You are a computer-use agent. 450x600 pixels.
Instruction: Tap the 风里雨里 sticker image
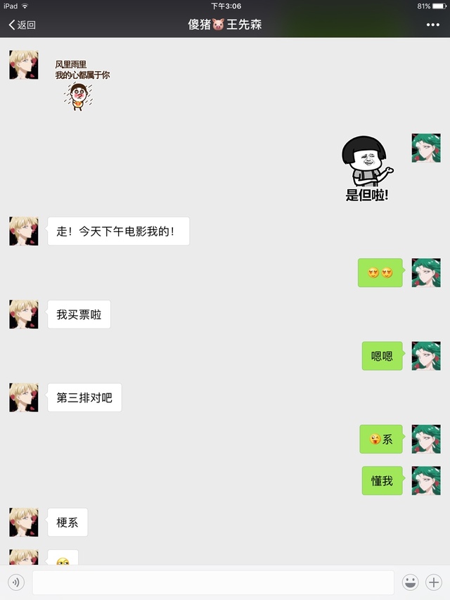[82, 85]
